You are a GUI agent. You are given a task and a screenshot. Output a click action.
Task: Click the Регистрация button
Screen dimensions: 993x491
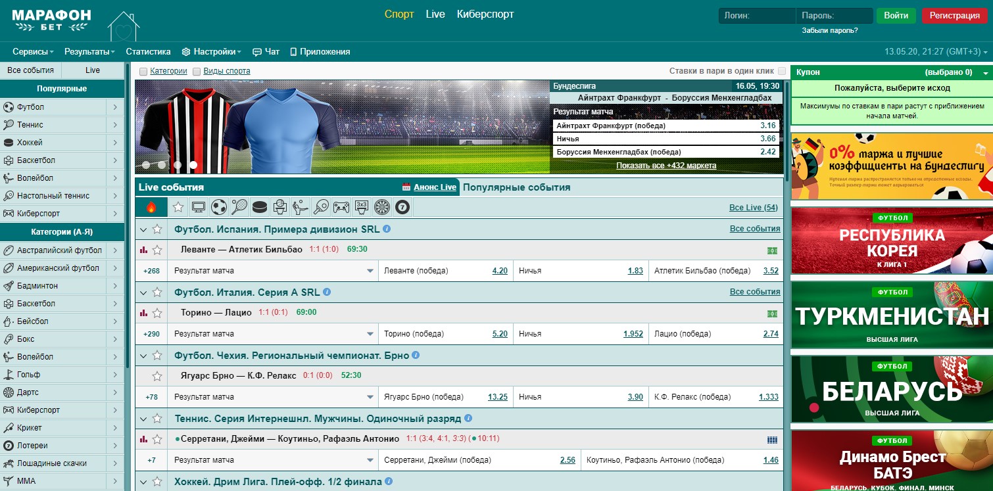point(954,16)
